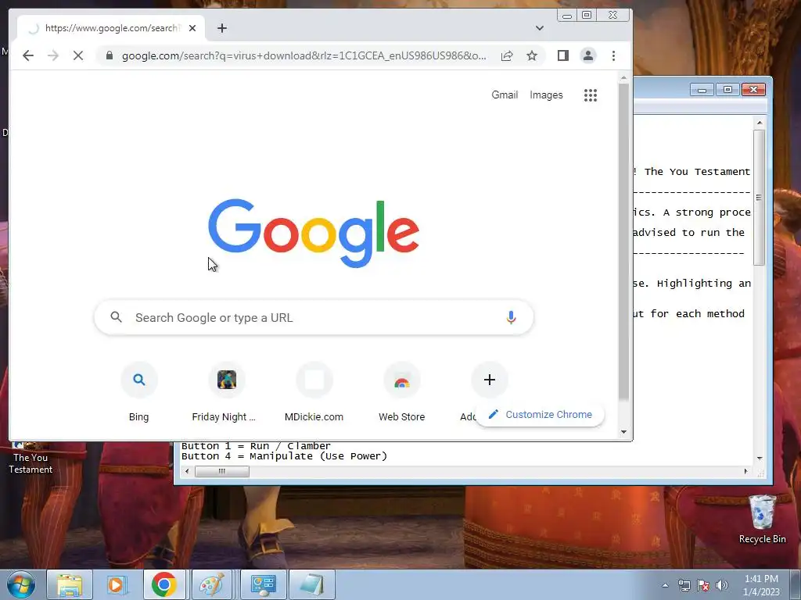
Task: Switch to the Notepad taskbar item
Action: click(x=311, y=584)
